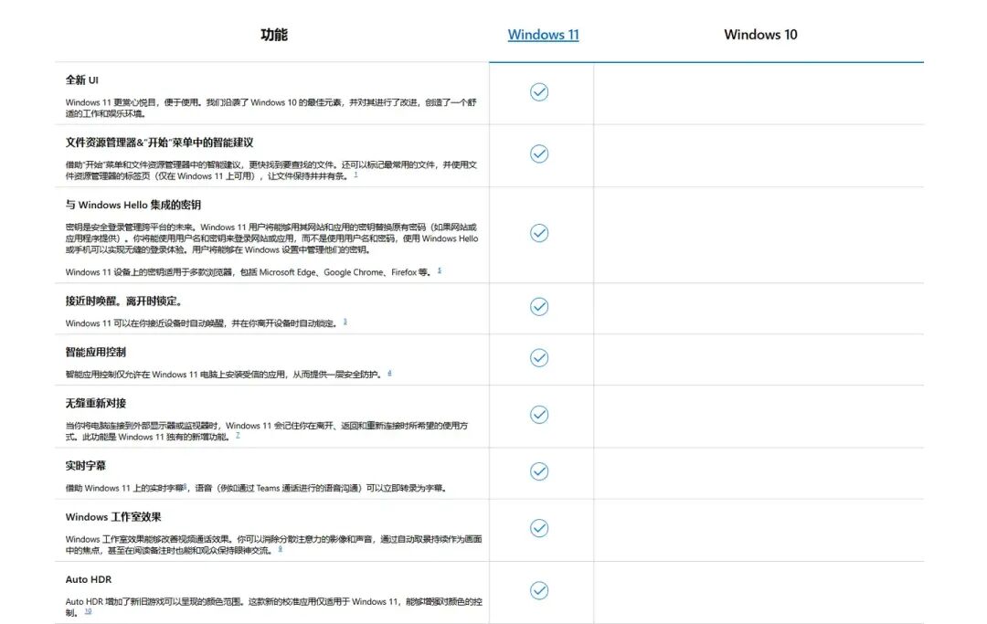Click the description starting 智能应用控制仅允许

(x=225, y=375)
